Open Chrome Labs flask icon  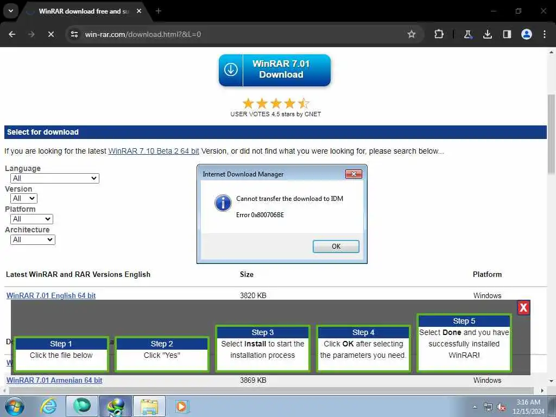(467, 34)
